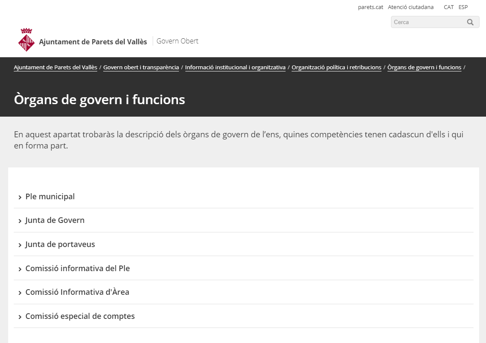
Task: Click the search magnifying glass icon
Action: tap(470, 22)
